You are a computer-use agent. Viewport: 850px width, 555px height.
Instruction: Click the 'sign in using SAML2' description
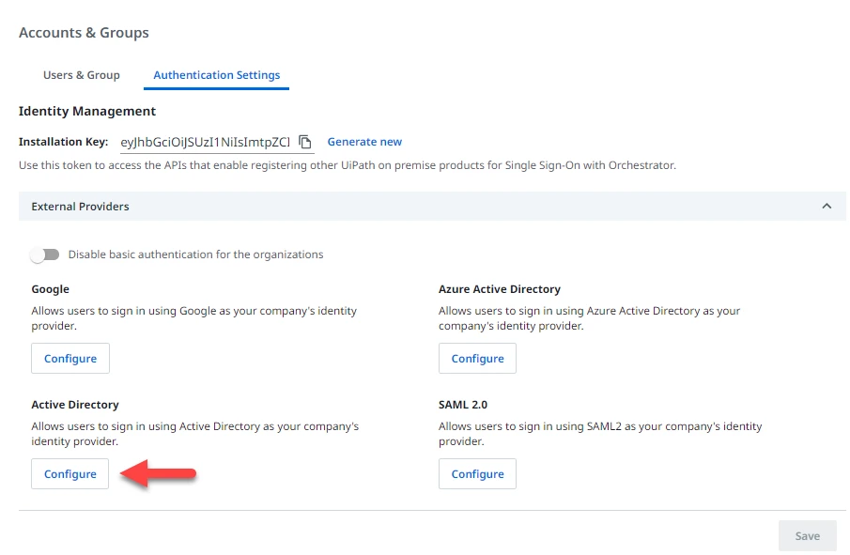pos(600,434)
